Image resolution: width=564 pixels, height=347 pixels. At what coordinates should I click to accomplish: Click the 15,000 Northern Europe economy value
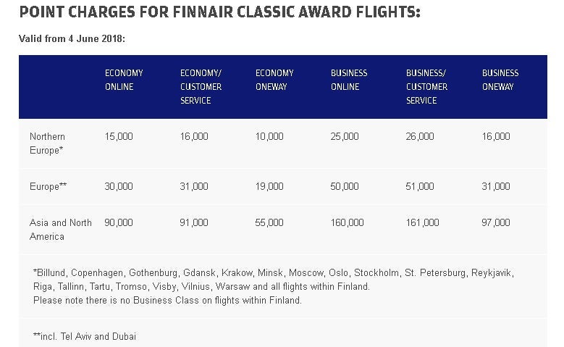pyautogui.click(x=119, y=136)
